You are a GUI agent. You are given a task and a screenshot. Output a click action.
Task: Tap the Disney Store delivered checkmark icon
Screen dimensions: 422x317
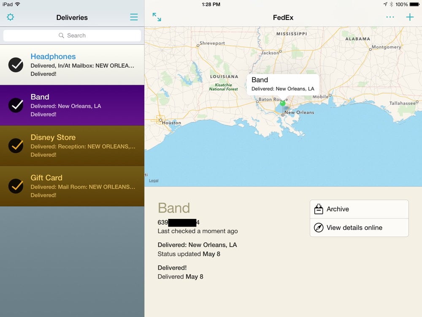point(16,146)
